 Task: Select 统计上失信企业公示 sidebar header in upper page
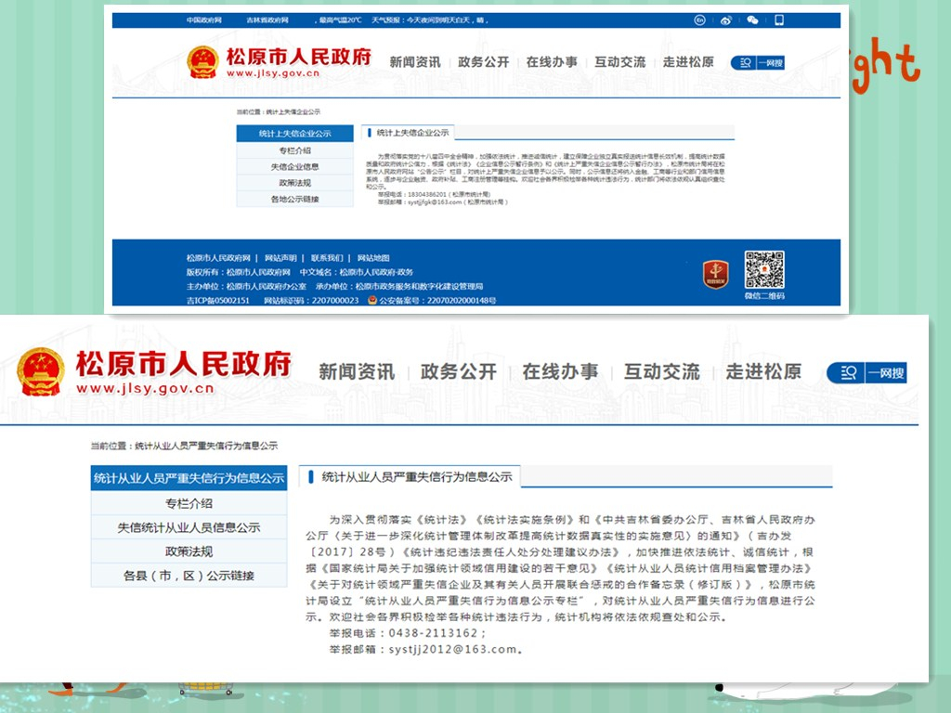pos(294,134)
